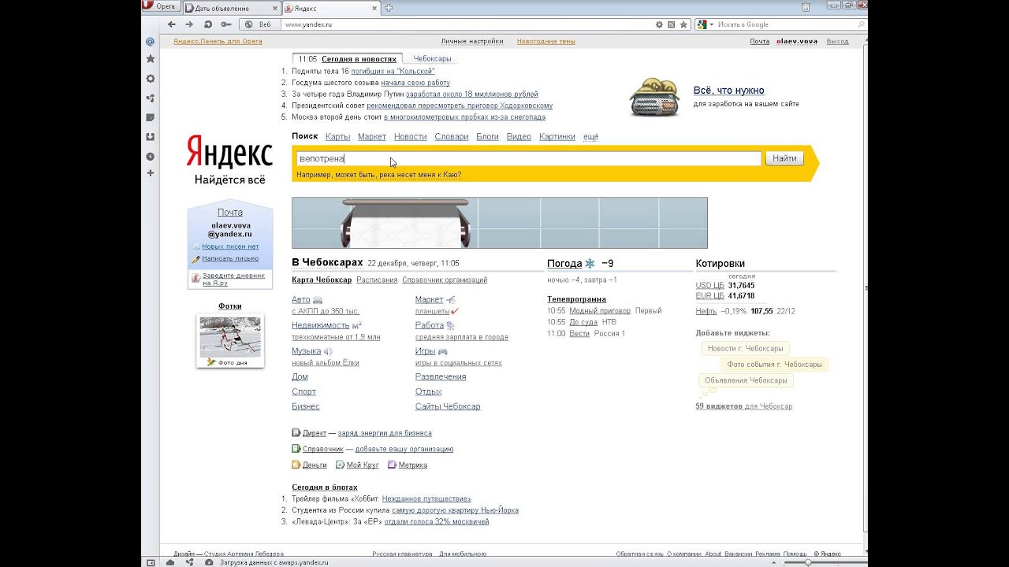Open the Mail panel @ icon in sidebar
1009x567 pixels.
point(150,42)
